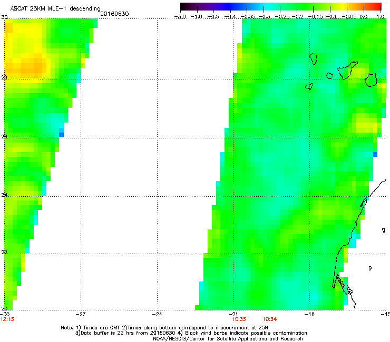Click the latitude 24 axis label

[4, 195]
